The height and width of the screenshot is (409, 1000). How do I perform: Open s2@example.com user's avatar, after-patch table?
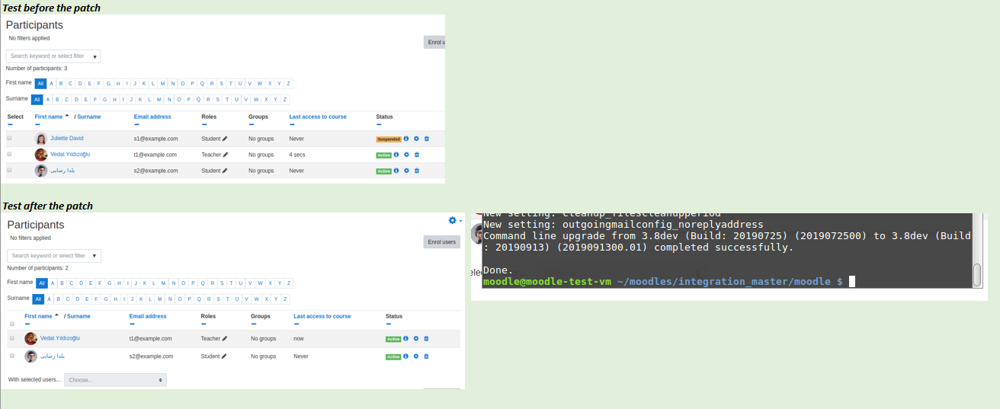click(x=30, y=356)
